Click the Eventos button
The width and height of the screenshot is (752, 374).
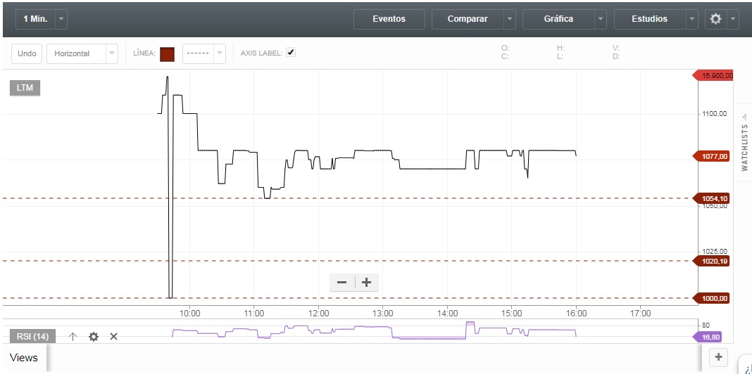[389, 19]
